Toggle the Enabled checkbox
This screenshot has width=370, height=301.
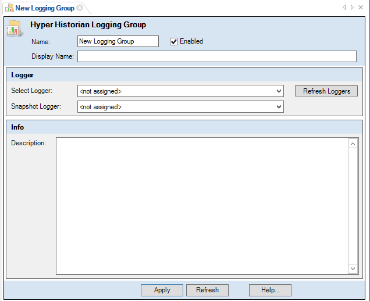coord(173,41)
